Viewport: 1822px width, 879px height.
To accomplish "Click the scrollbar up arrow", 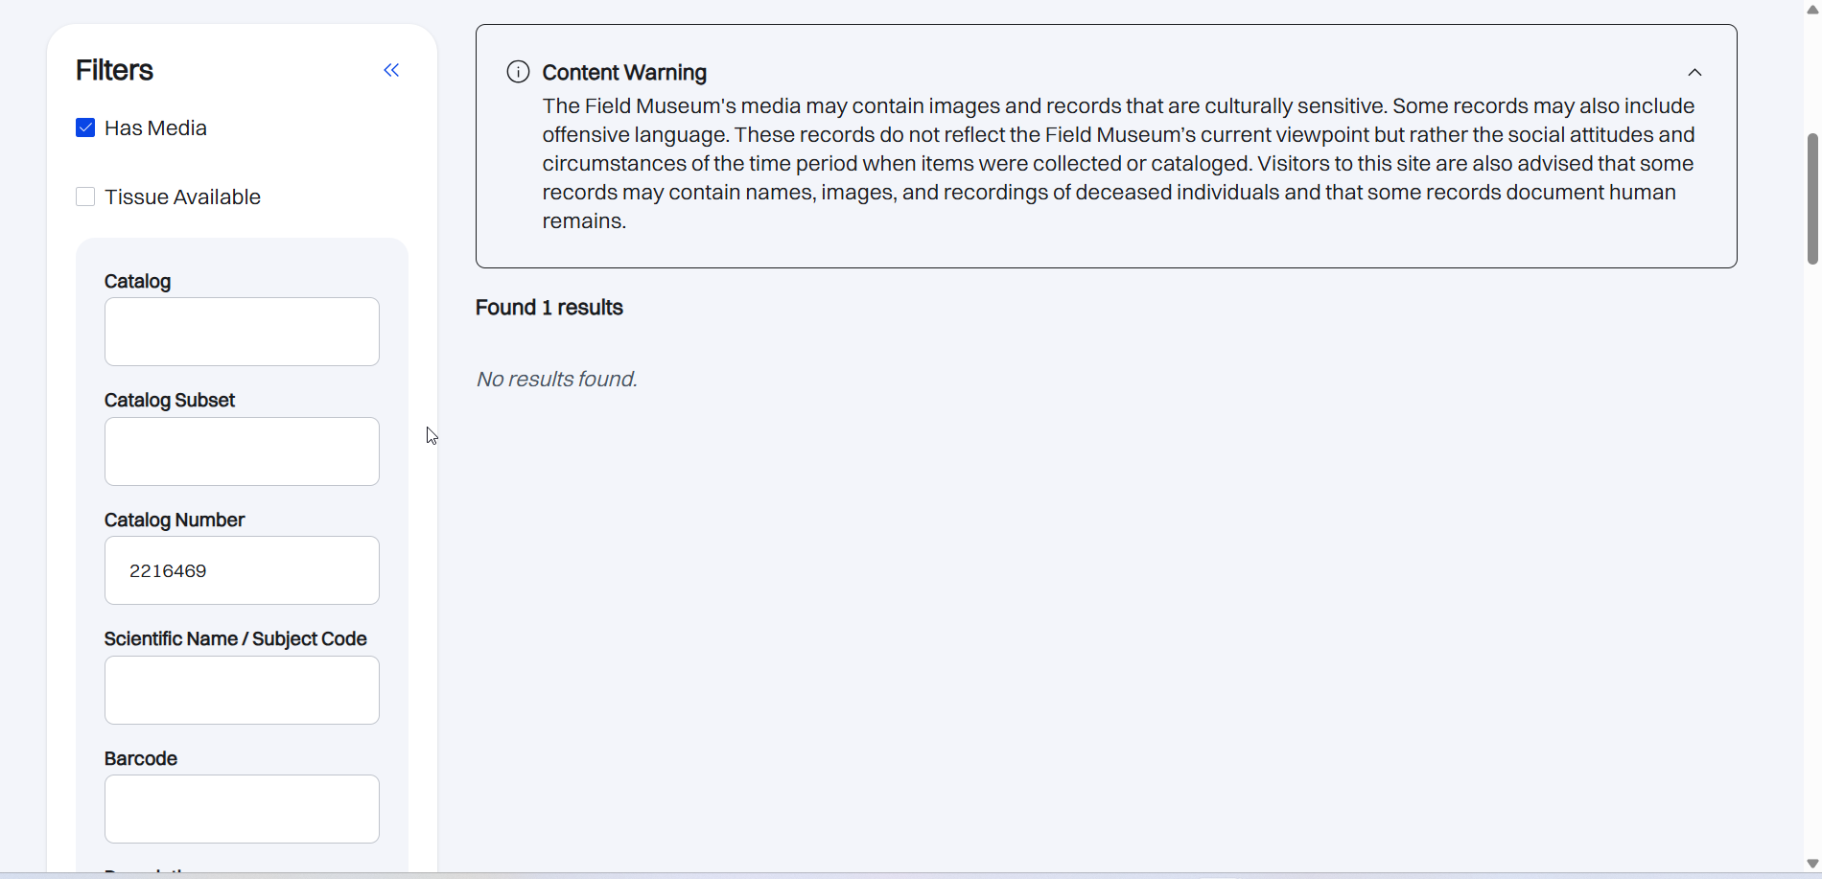I will click(1811, 9).
